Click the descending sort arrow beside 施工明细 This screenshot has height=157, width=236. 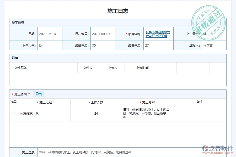coord(29,95)
